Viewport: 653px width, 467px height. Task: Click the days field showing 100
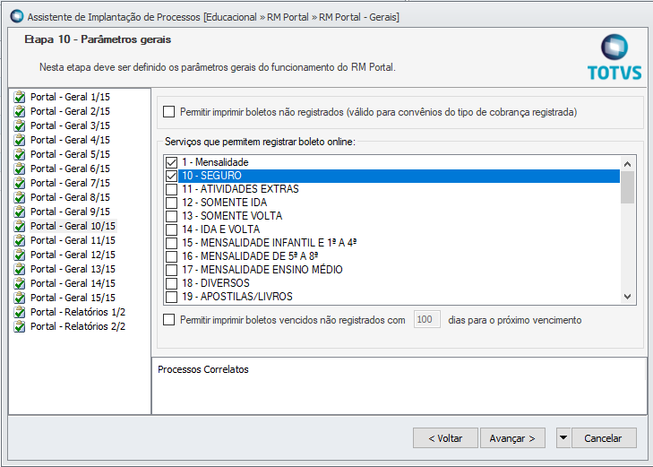click(x=427, y=319)
